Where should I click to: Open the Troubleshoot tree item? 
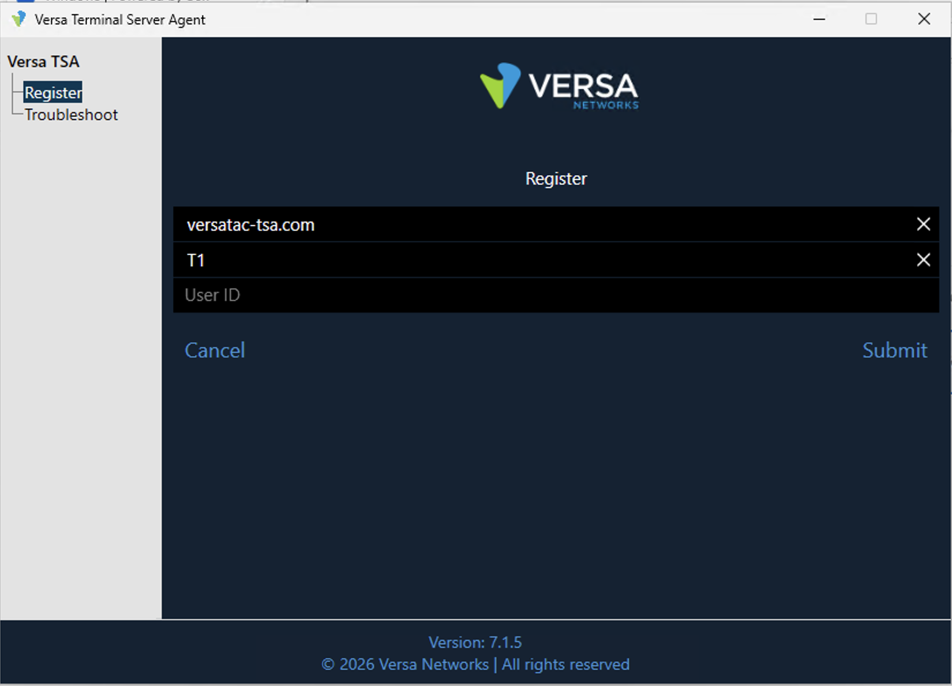tap(71, 115)
